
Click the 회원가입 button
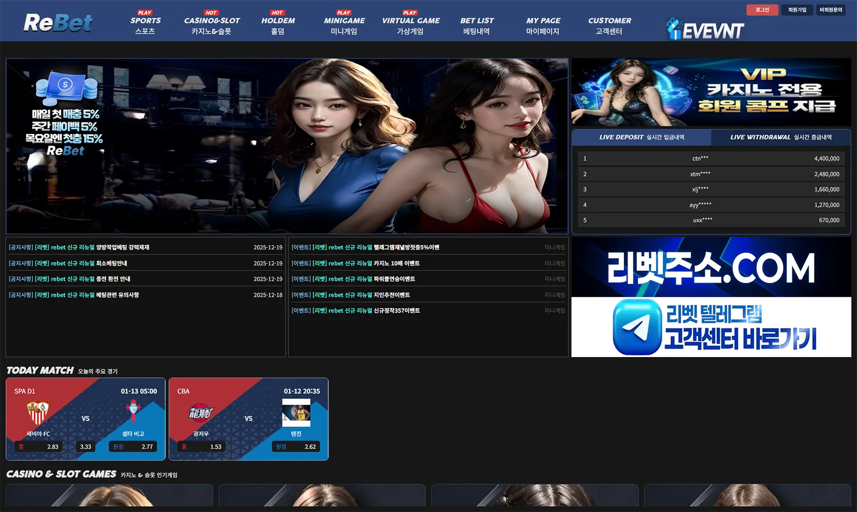tap(797, 9)
